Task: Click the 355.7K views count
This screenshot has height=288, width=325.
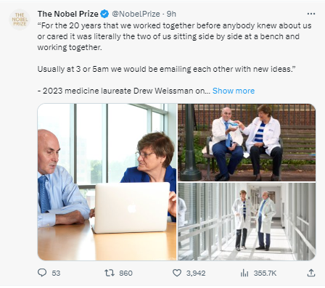Action: tap(265, 273)
